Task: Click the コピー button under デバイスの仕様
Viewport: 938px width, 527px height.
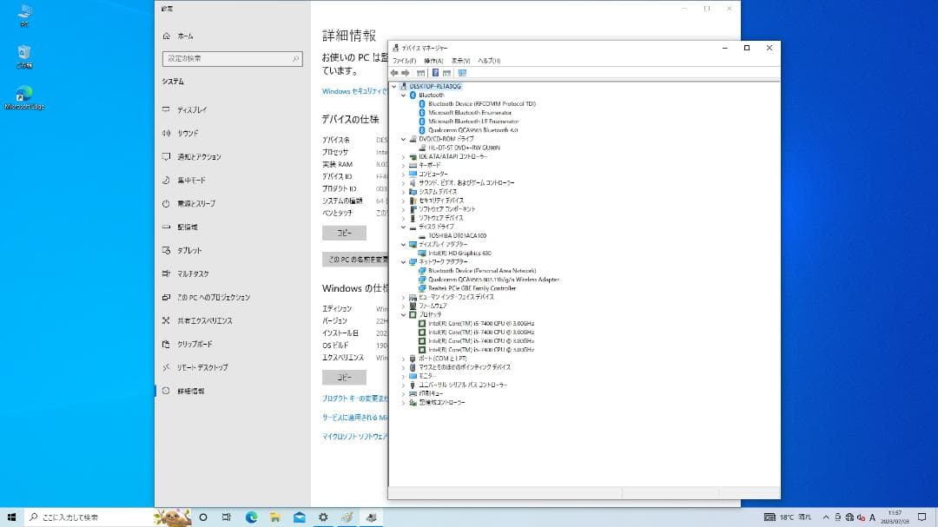Action: 344,233
